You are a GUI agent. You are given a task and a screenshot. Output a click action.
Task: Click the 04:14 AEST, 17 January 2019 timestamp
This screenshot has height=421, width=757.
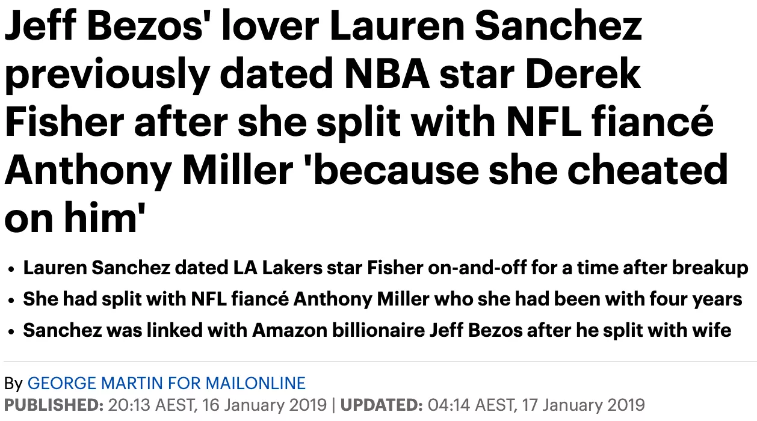(x=535, y=404)
